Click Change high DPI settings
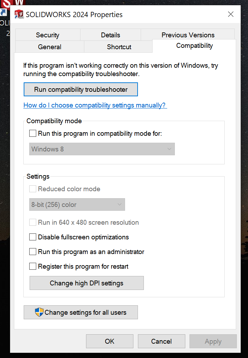 86,283
